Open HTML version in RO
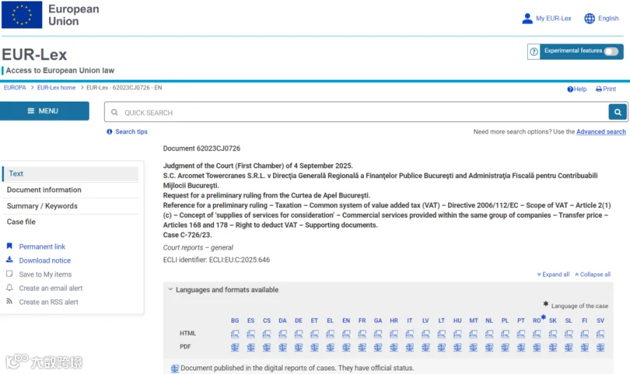The height and width of the screenshot is (374, 630). coord(537,334)
